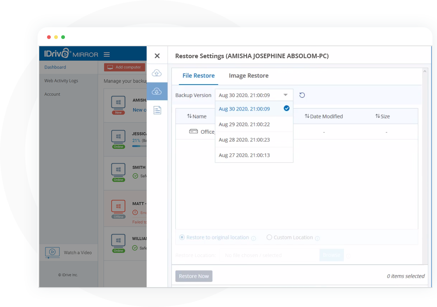437x307 pixels.
Task: Choose the Custom Location option
Action: pos(269,237)
